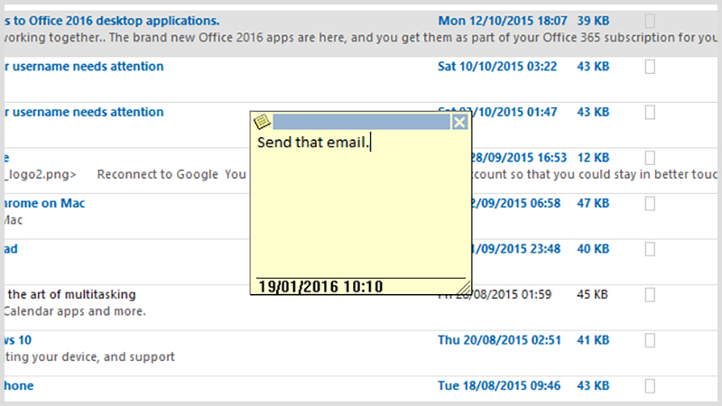Image resolution: width=722 pixels, height=406 pixels.
Task: Click the note's blue title bar
Action: pos(362,122)
